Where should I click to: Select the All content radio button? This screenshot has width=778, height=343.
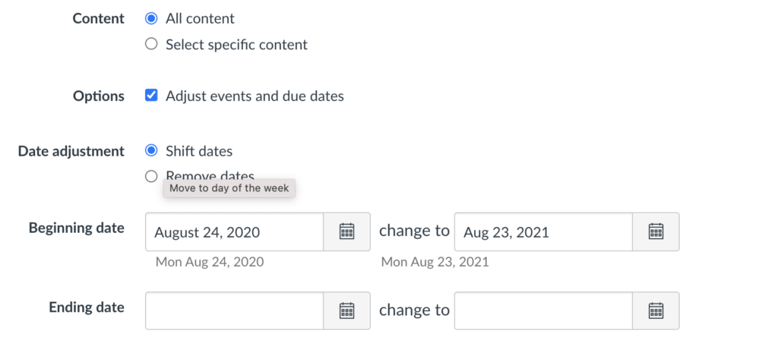(151, 18)
